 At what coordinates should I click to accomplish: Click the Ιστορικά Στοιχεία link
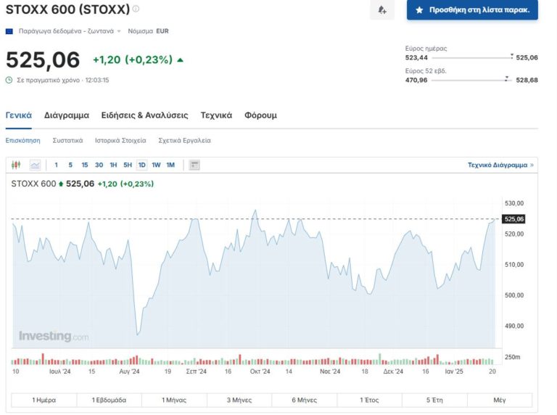[x=120, y=140]
